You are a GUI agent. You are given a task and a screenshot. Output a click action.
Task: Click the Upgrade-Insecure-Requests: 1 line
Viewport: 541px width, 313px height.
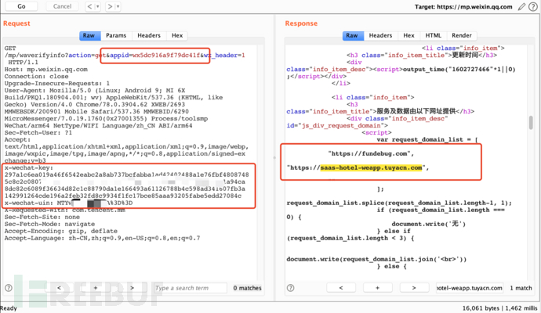(x=57, y=83)
